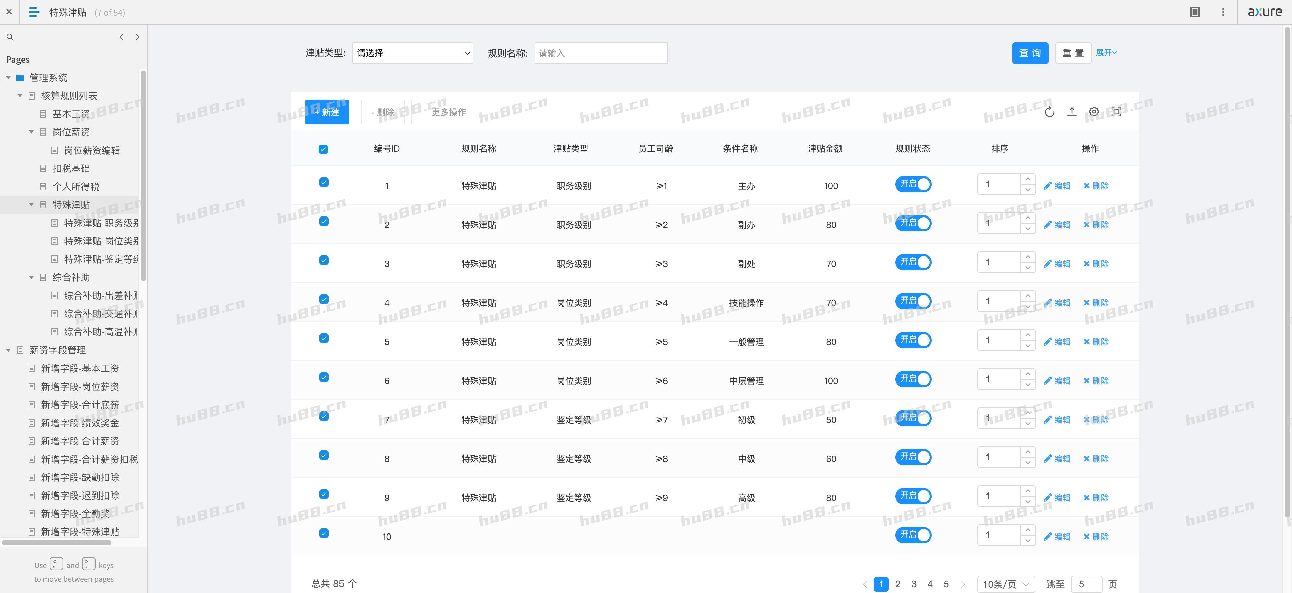Click the sitemap hamburger icon top left
The height and width of the screenshot is (593, 1292).
pos(33,12)
